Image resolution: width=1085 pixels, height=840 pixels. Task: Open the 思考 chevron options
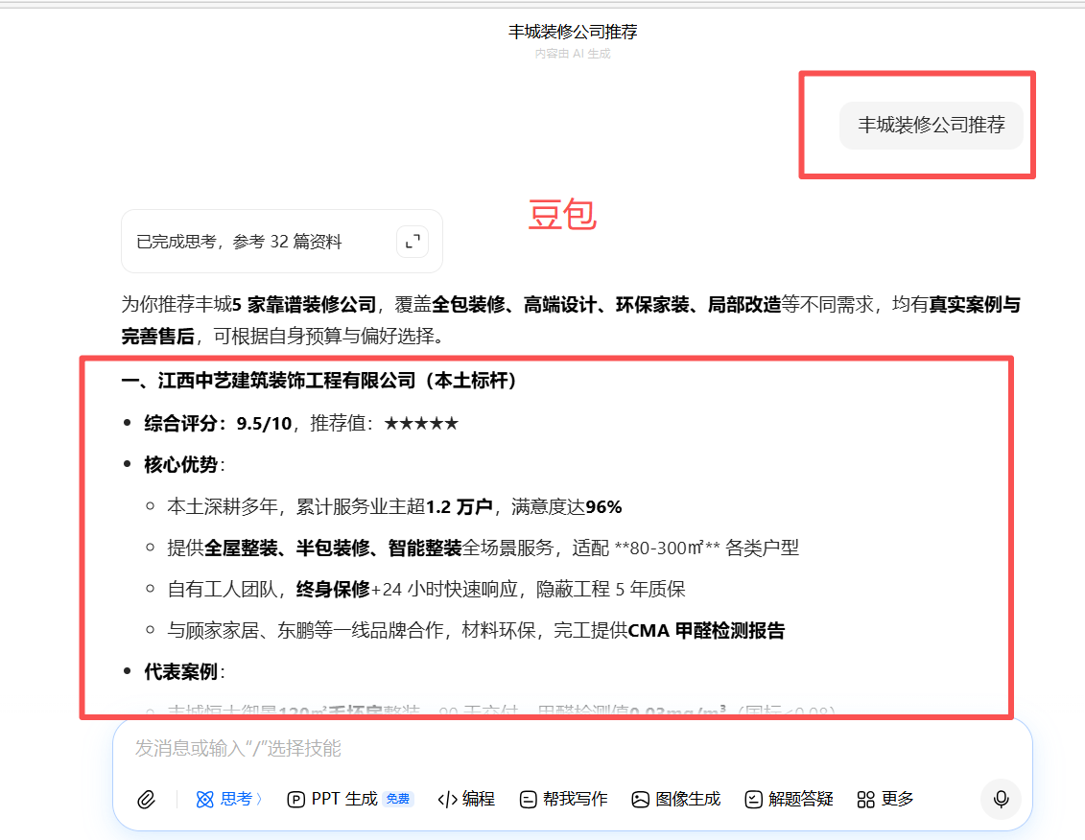(259, 799)
